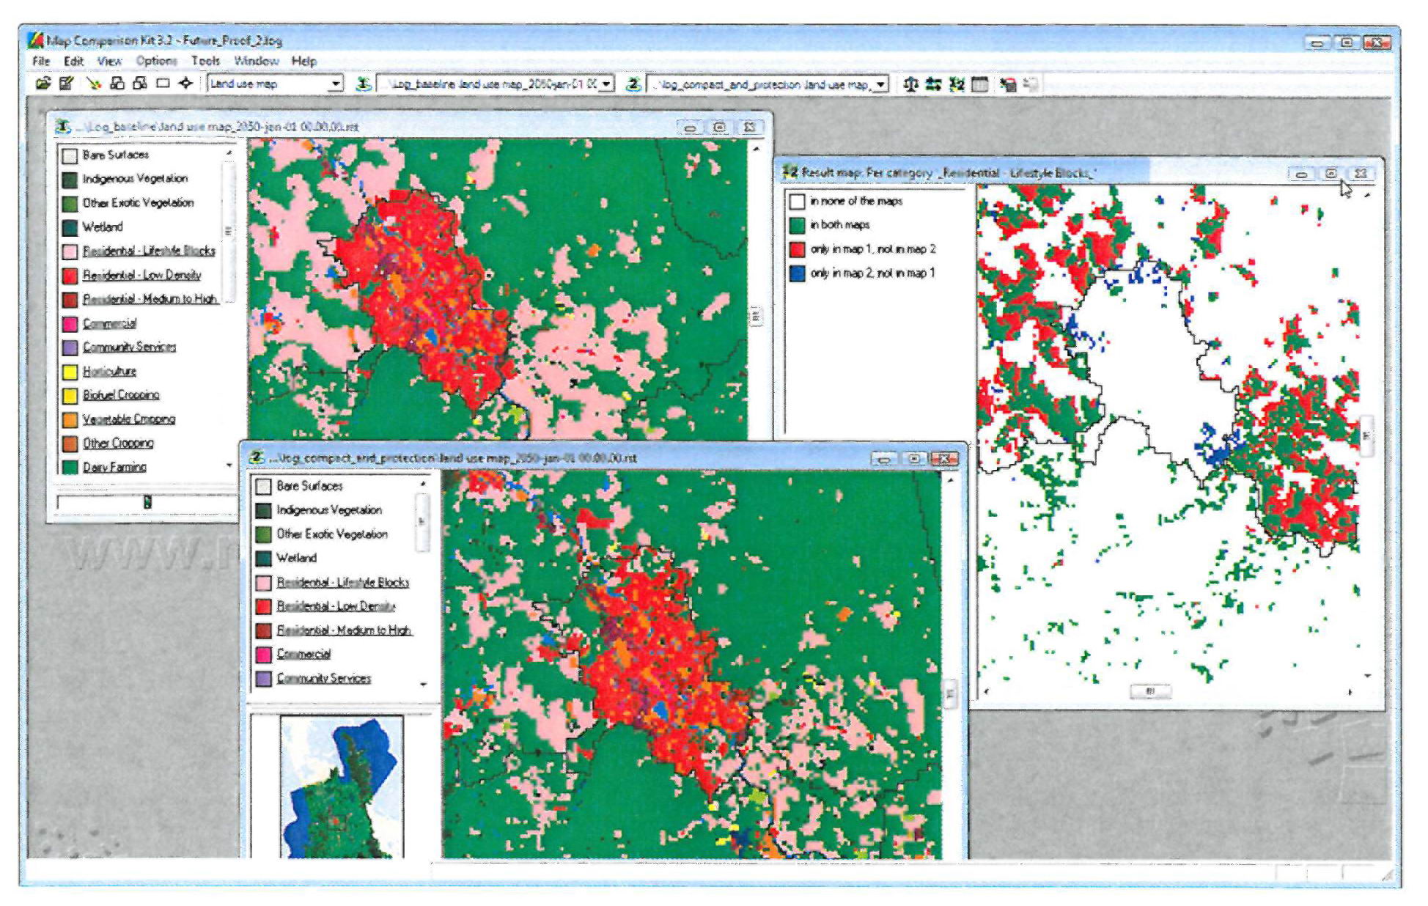Click the map 1 versus 2 compare icon
Viewport: 1428px width, 906px height.
957,84
